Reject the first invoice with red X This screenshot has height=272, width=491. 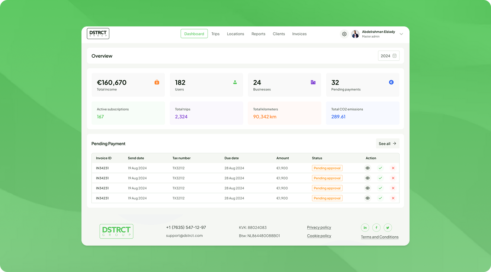[393, 168]
